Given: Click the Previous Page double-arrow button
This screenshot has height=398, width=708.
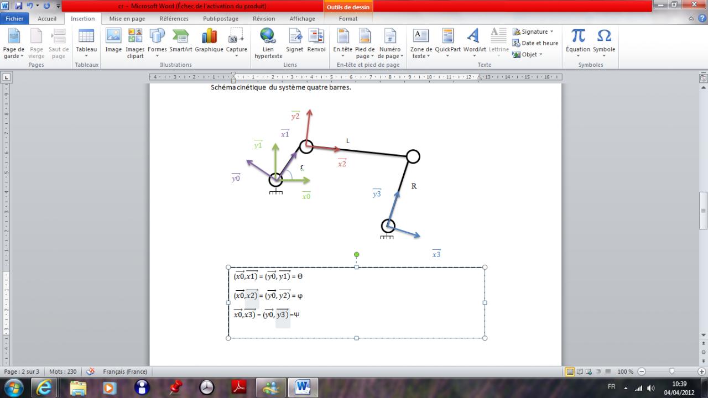Looking at the screenshot, I should (x=703, y=343).
